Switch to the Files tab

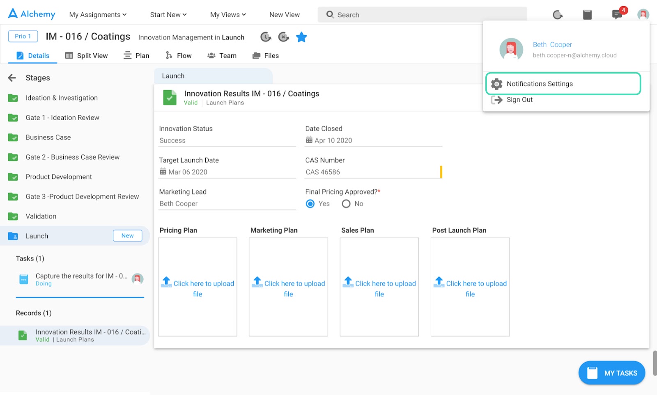pyautogui.click(x=266, y=56)
